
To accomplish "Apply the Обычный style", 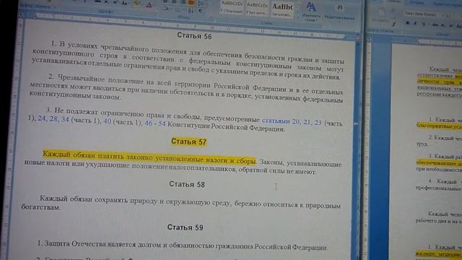I will tap(232, 7).
